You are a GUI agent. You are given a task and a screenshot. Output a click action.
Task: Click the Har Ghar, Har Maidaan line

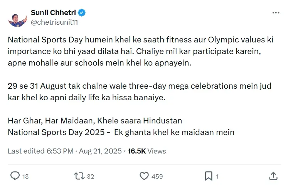pos(95,121)
